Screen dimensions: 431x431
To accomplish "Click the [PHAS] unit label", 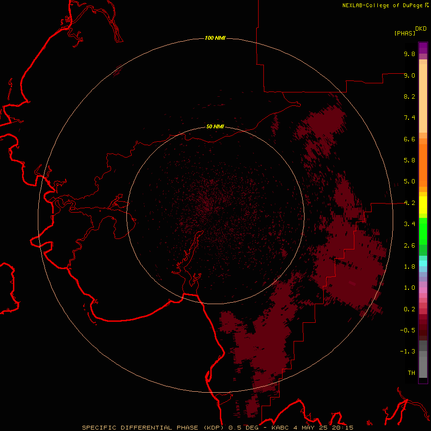I will point(405,33).
